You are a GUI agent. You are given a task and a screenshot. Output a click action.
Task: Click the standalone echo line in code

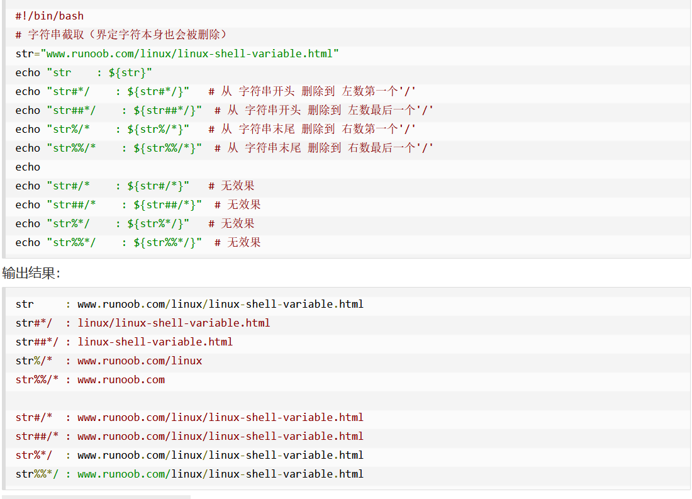click(28, 167)
